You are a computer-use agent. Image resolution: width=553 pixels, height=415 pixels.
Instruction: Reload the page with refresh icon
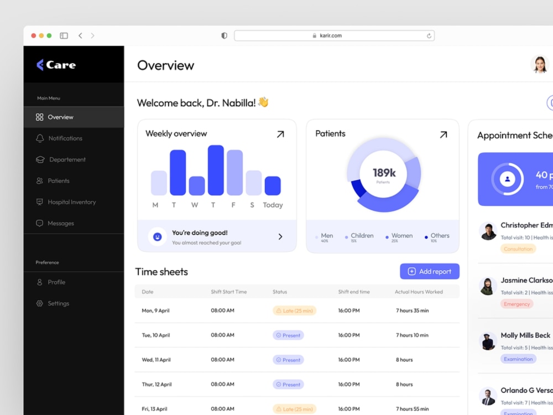click(x=429, y=35)
